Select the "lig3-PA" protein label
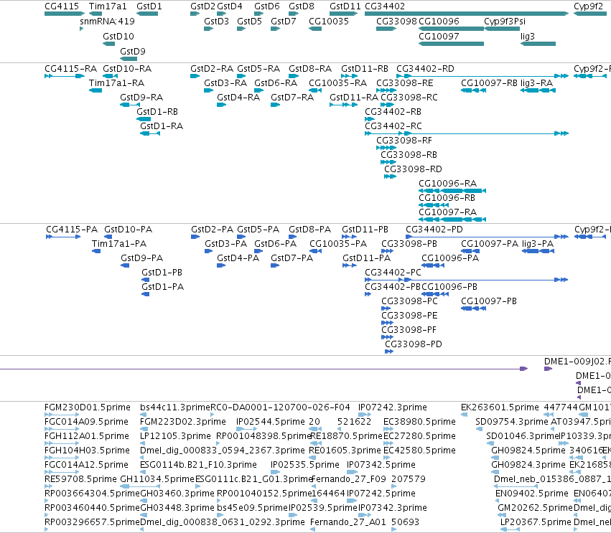This screenshot has width=611, height=533. 538,244
